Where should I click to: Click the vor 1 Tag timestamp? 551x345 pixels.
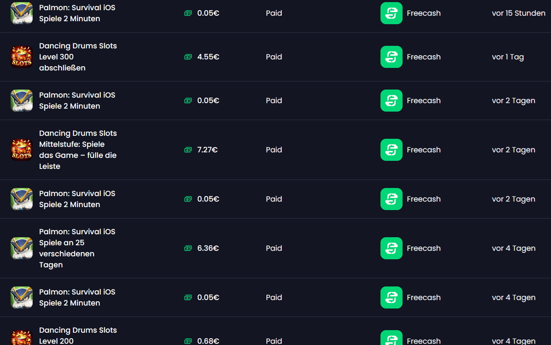coord(508,57)
